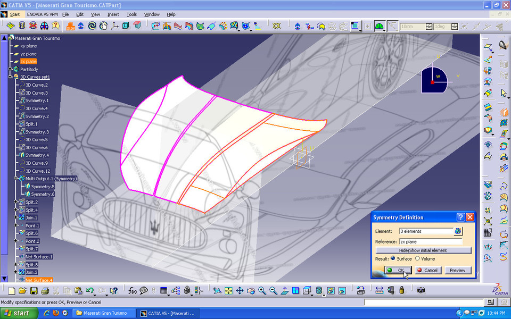Click the Capture camera icon

pyautogui.click(x=421, y=290)
